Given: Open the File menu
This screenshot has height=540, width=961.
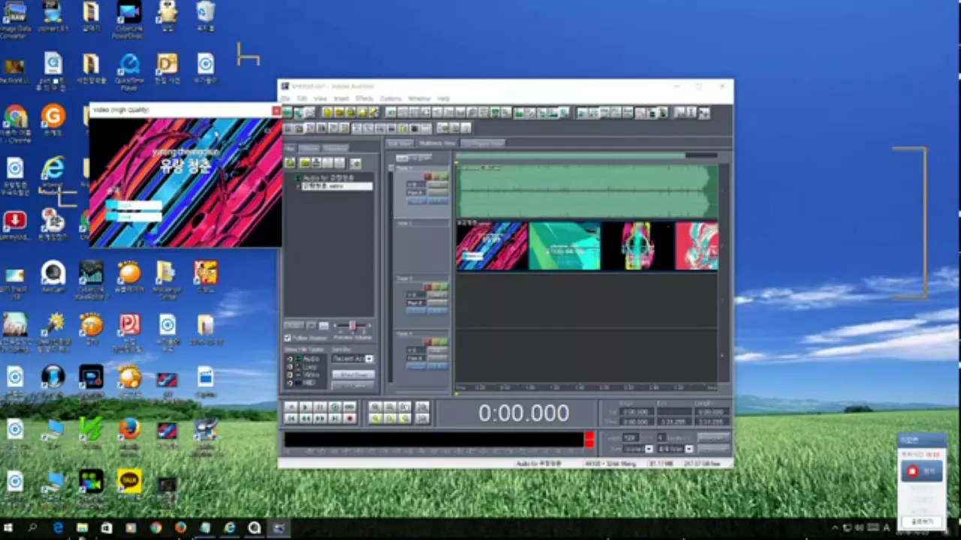Looking at the screenshot, I should point(286,98).
